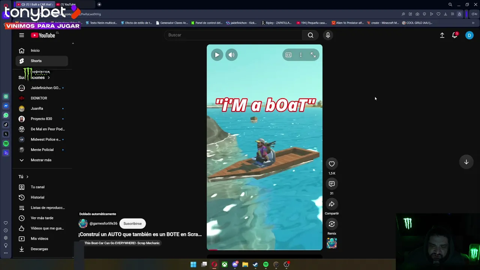This screenshot has width=480, height=270.
Task: Open the Opera AI assistant button
Action: pos(474,14)
